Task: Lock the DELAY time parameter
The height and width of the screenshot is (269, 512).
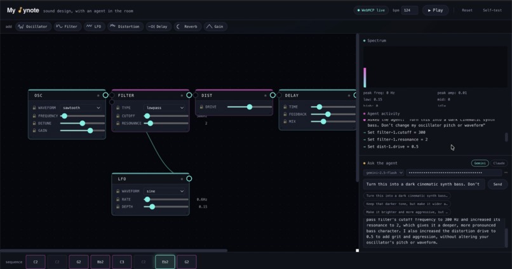Action: pyautogui.click(x=285, y=107)
